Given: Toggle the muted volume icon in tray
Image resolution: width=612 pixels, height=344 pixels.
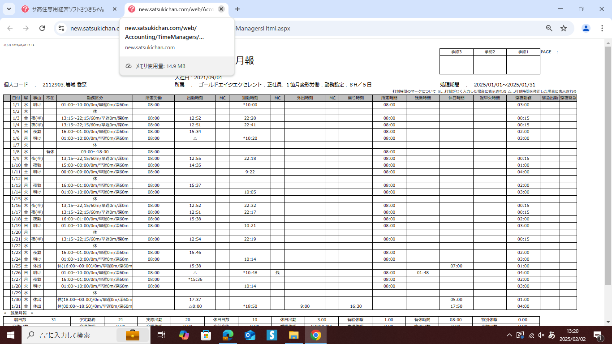Looking at the screenshot, I should click(x=541, y=335).
